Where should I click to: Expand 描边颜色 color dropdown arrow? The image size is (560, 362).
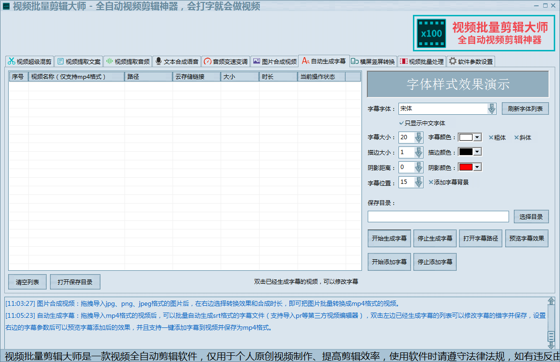click(x=477, y=152)
